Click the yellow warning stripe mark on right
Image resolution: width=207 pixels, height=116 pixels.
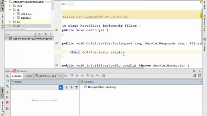pyautogui.click(x=201, y=16)
